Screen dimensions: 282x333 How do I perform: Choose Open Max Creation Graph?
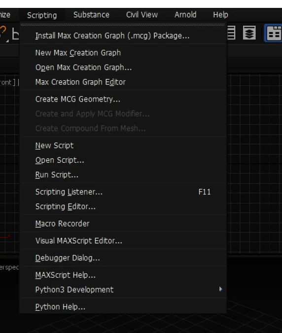pos(124,67)
